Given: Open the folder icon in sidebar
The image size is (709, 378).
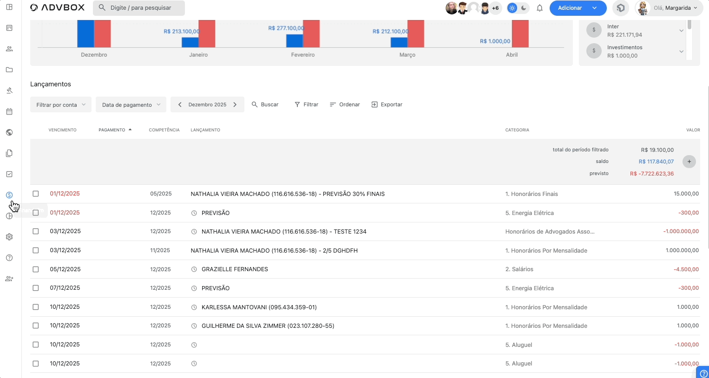Looking at the screenshot, I should pyautogui.click(x=9, y=70).
